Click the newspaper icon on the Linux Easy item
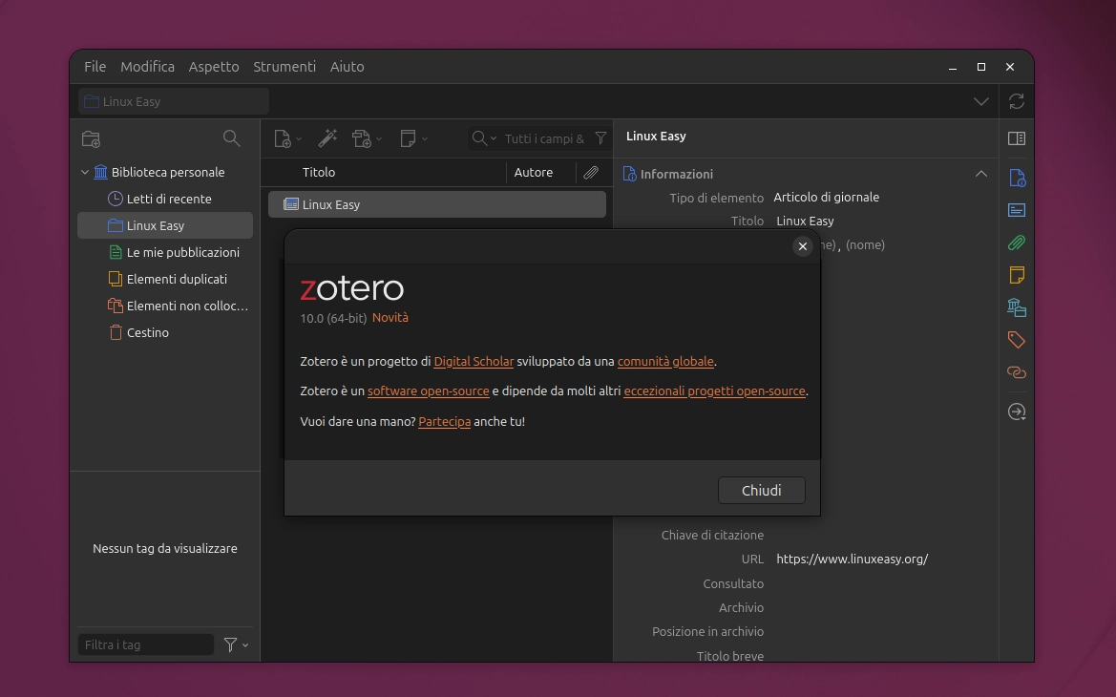Image resolution: width=1116 pixels, height=697 pixels. click(290, 204)
